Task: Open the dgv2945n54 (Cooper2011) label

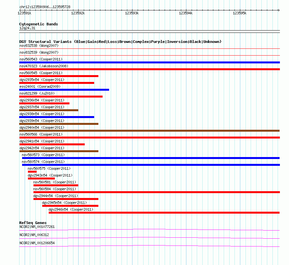Action: 64,203
